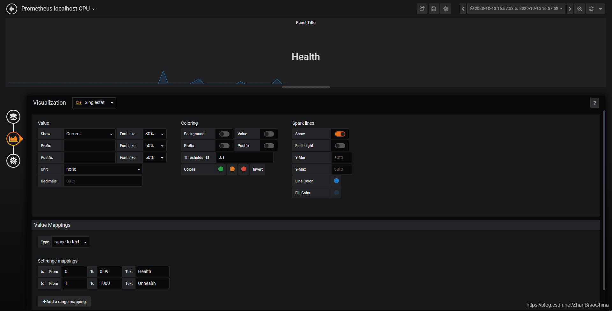The image size is (612, 311).
Task: Pick the red threshold color
Action: tap(244, 169)
